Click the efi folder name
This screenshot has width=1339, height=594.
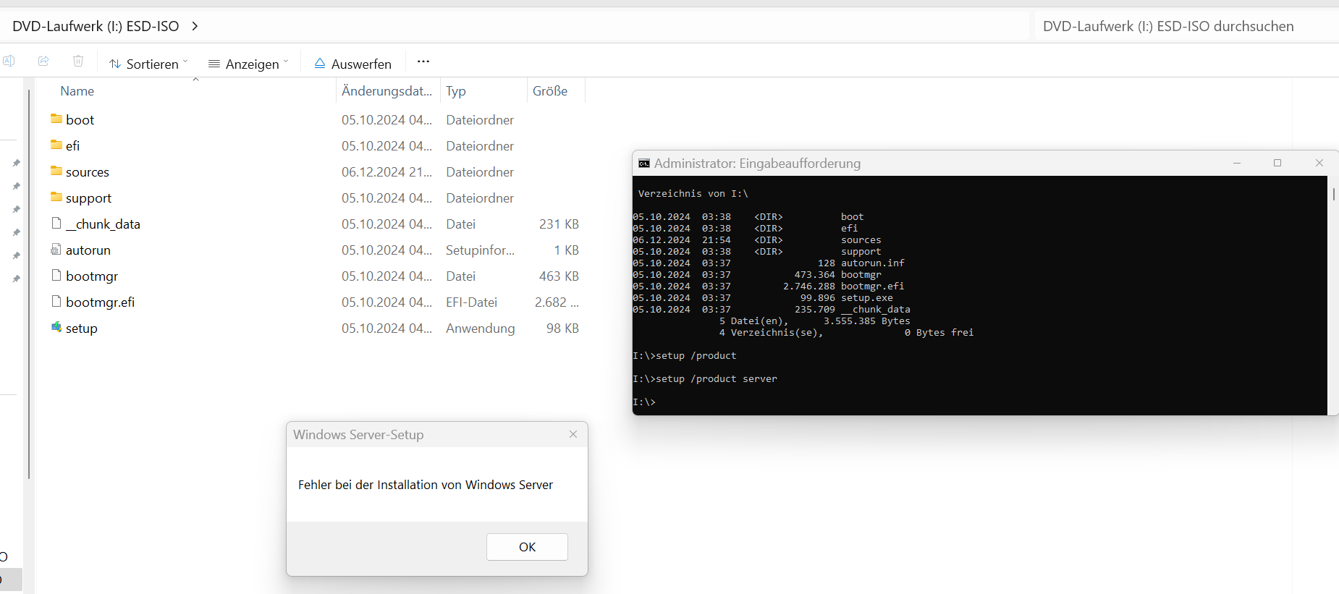click(73, 146)
